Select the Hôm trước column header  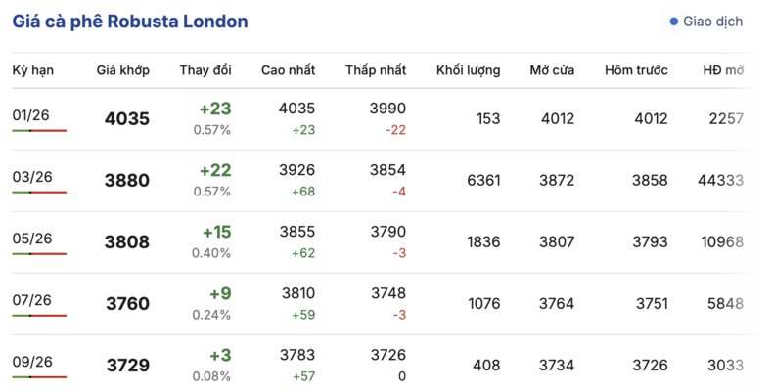coord(636,70)
